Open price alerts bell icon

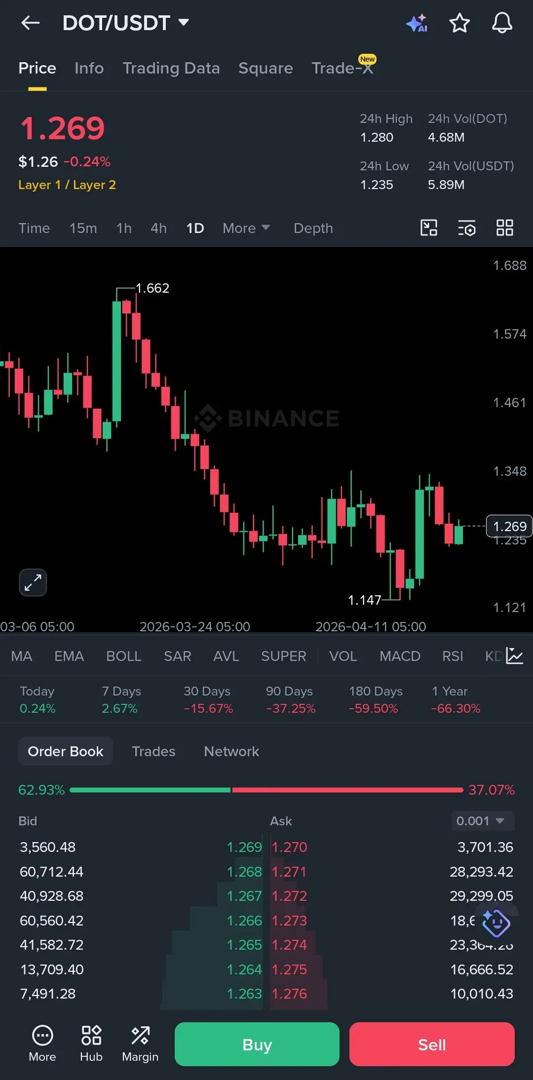[502, 23]
